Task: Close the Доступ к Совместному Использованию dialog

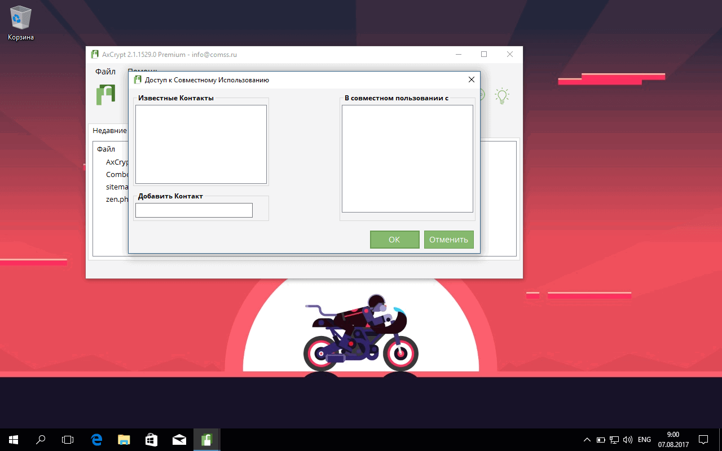Action: [x=472, y=79]
